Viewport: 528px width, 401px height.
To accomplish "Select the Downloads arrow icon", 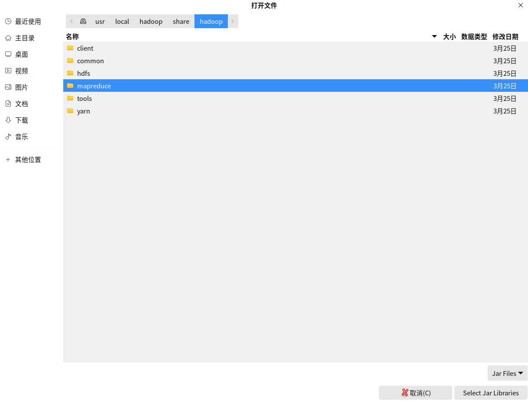I will click(x=8, y=120).
